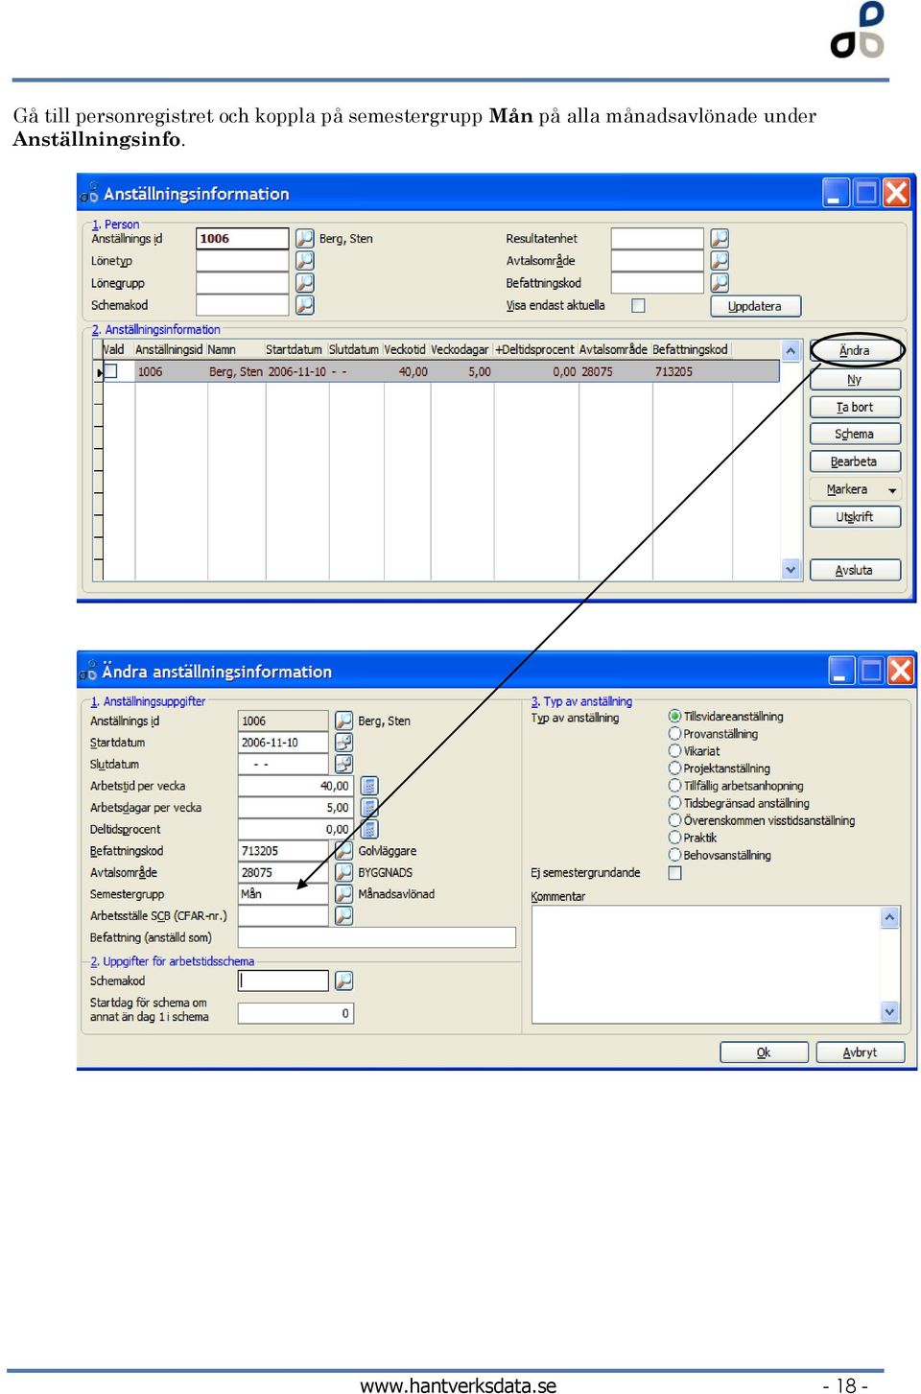Click the Resultatenhet input field
Viewport: 921px width, 1394px height.
(657, 238)
